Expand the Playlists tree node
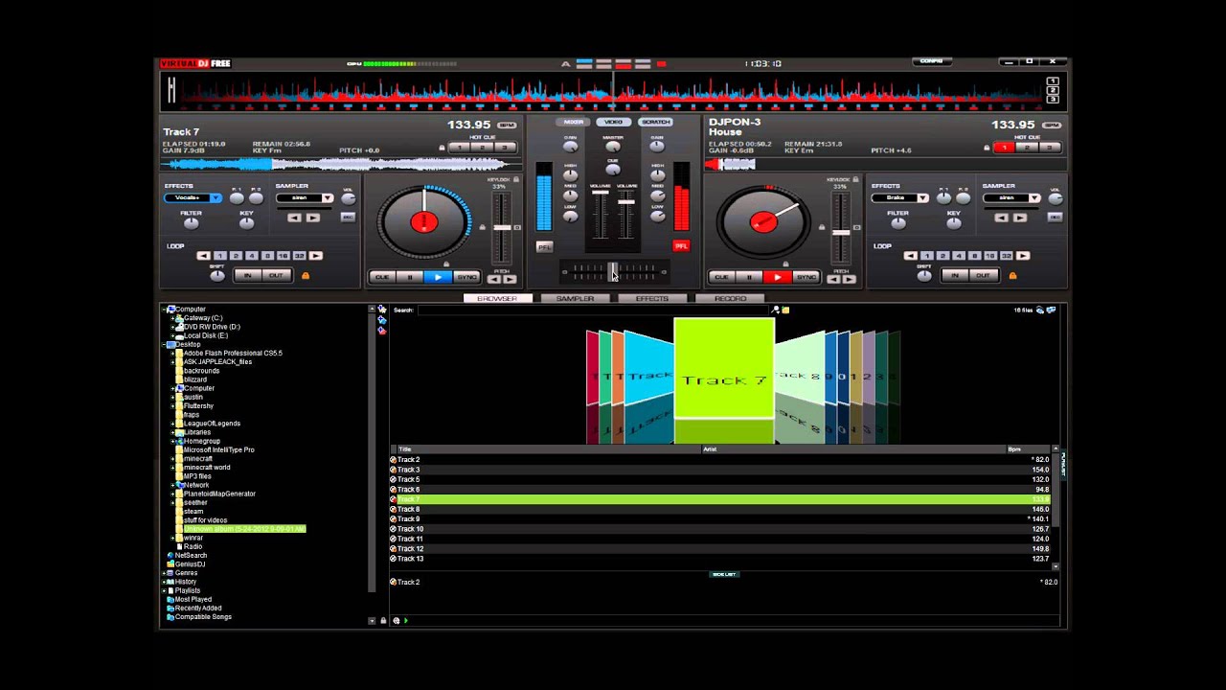This screenshot has height=690, width=1226. tap(166, 590)
